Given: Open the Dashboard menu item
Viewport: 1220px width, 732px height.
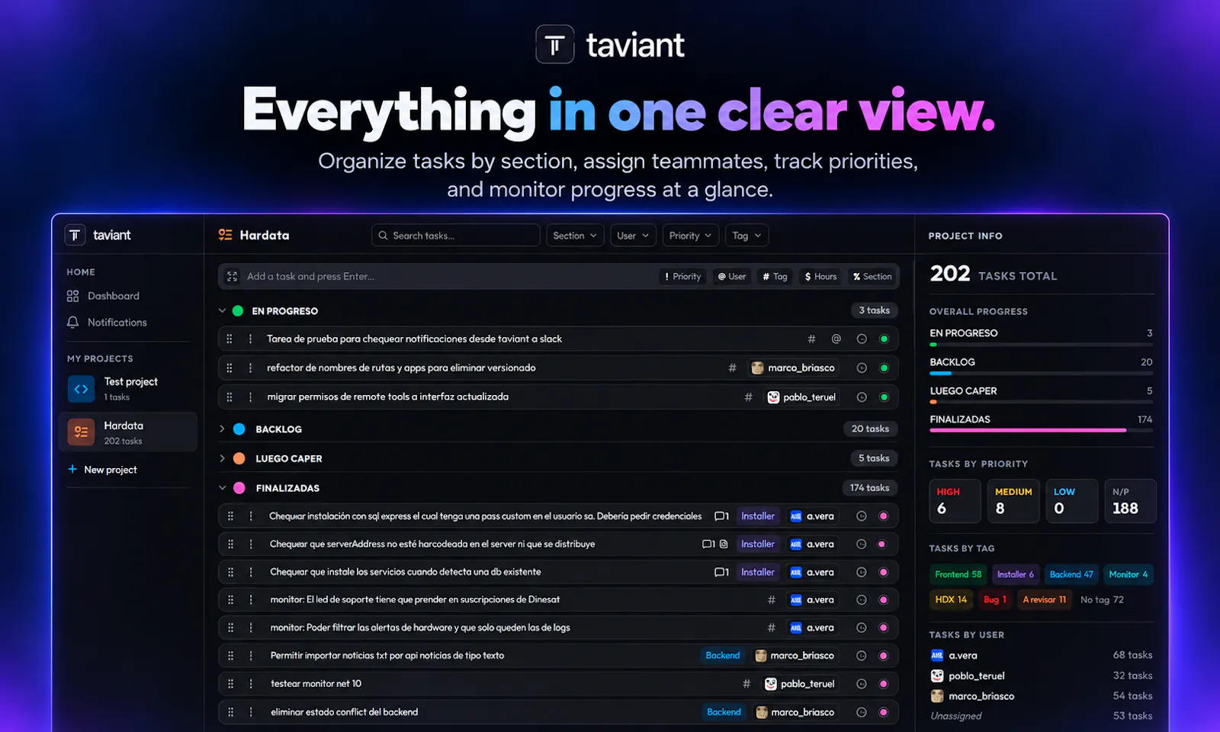Looking at the screenshot, I should (x=114, y=296).
